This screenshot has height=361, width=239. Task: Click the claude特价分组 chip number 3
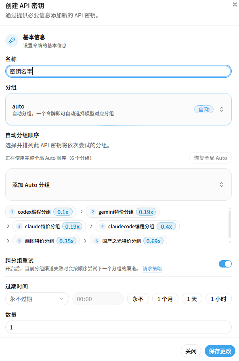[19, 227]
